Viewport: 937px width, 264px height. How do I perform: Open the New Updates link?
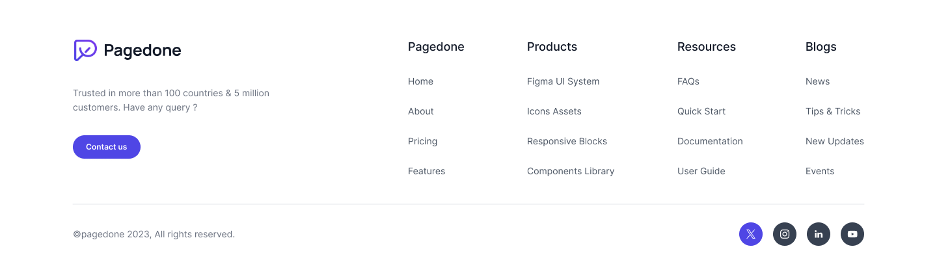[x=835, y=141]
